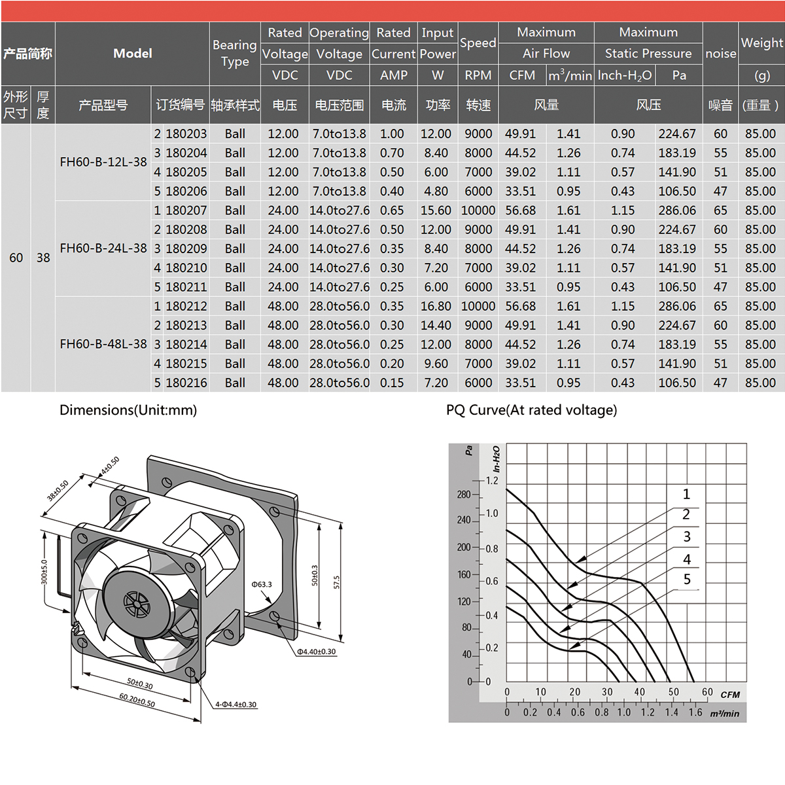Select the "300±5.0" wire length label
The width and height of the screenshot is (785, 785).
click(x=44, y=572)
